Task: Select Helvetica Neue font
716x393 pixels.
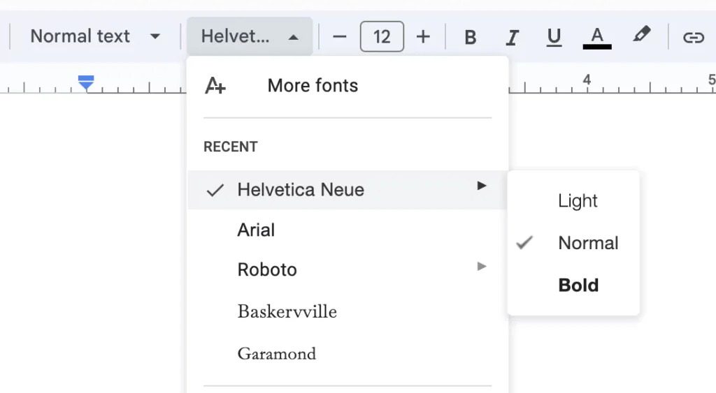Action: click(348, 190)
